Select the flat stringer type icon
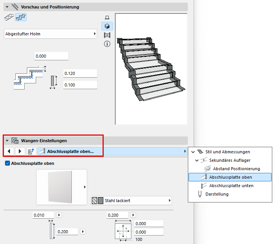 point(9,17)
